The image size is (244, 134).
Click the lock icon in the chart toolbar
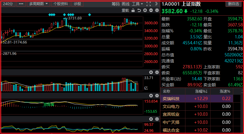(x=133, y=10)
